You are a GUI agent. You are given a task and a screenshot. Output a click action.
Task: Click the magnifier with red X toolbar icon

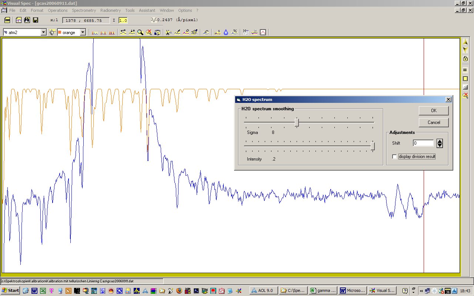[x=149, y=33]
